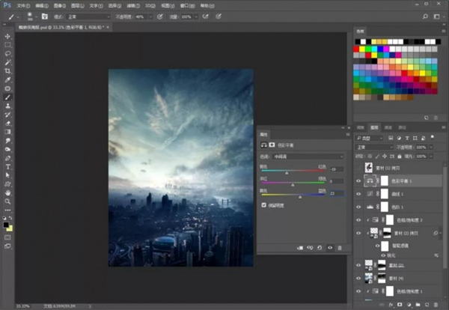Click the yellow-blue balance slider handle
This screenshot has width=449, height=310.
coord(301,196)
